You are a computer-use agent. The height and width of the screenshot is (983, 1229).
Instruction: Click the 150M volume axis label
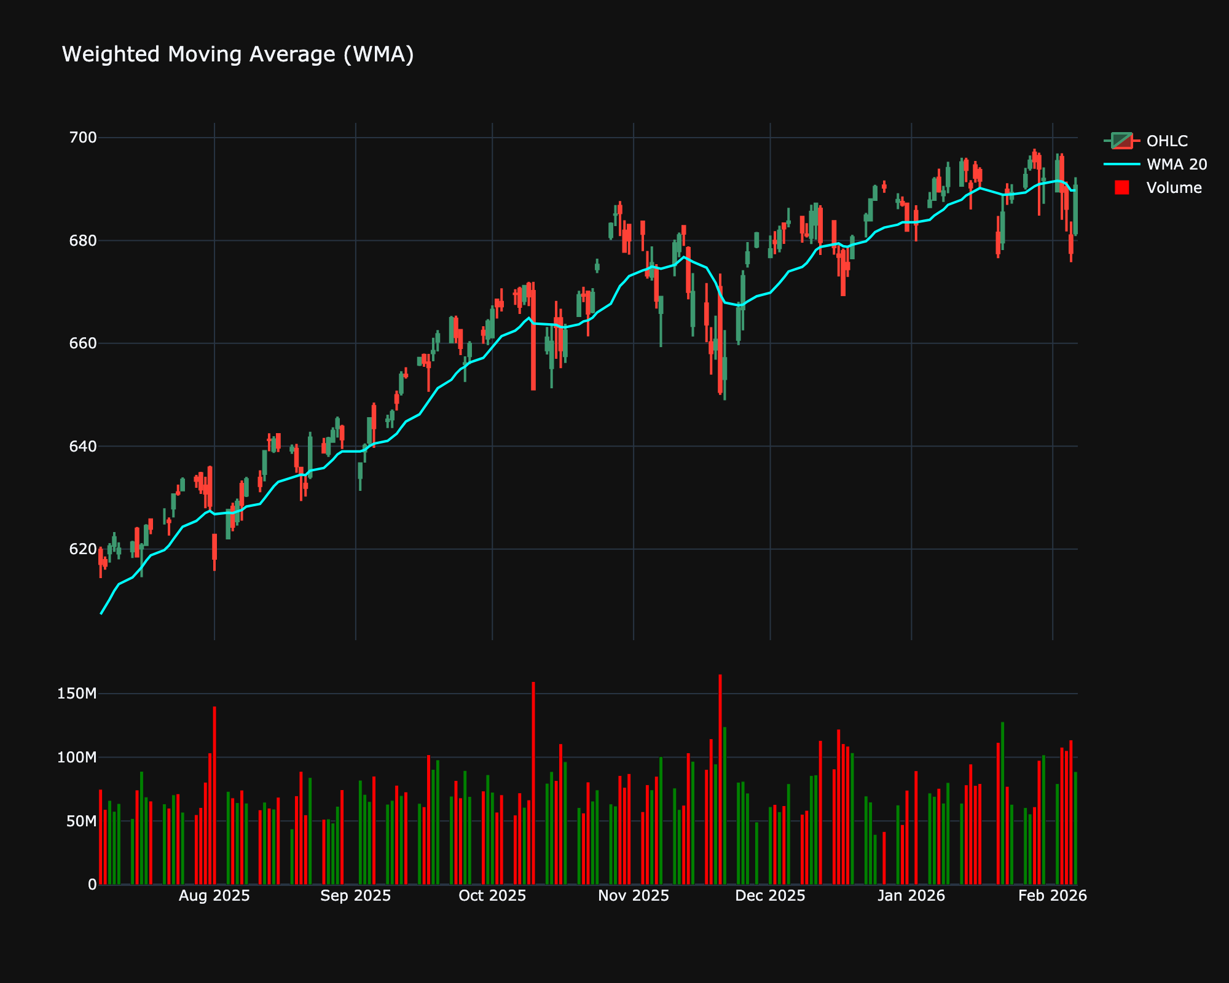(77, 694)
